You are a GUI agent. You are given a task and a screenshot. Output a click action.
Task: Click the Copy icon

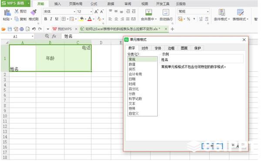click(x=17, y=19)
